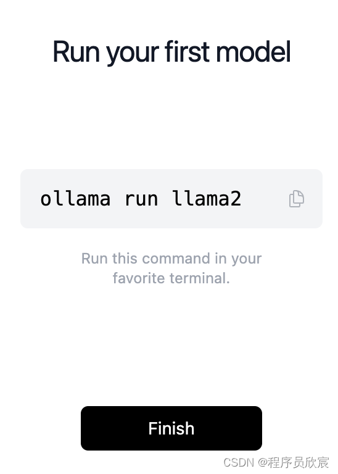The height and width of the screenshot is (474, 338).
Task: Click the word 'your' in the heading
Action: coord(133,54)
